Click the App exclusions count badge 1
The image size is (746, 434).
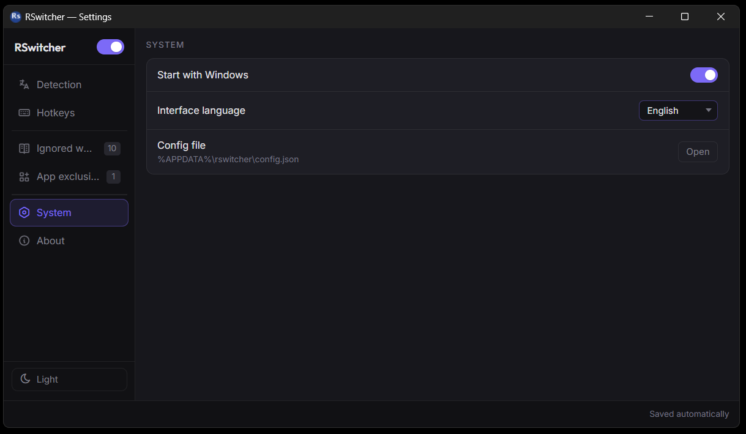113,176
